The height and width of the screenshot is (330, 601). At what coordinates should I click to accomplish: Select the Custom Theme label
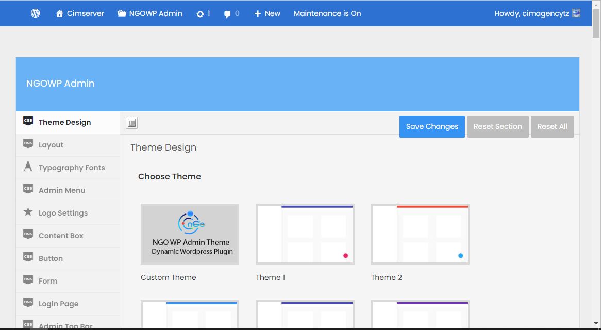(168, 277)
